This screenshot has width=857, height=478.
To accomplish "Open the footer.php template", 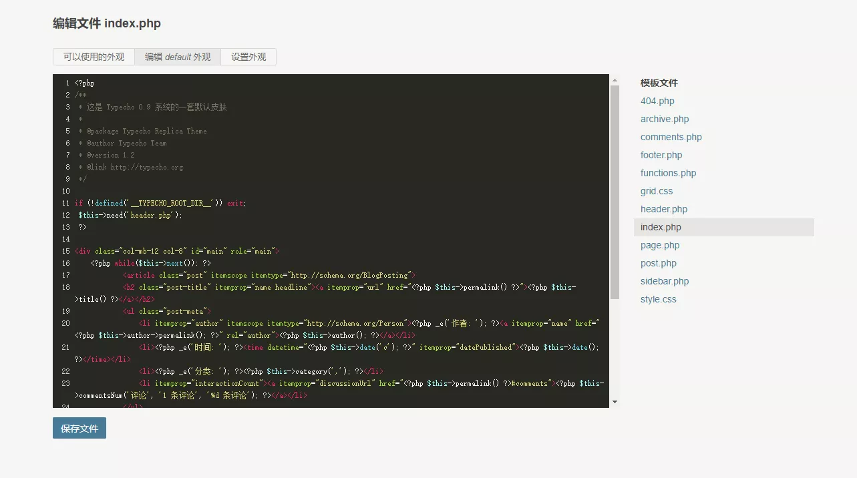I will click(661, 156).
